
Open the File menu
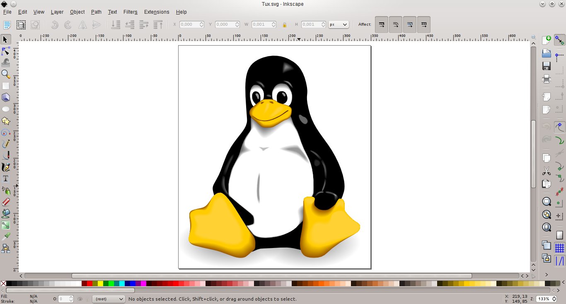(x=7, y=12)
